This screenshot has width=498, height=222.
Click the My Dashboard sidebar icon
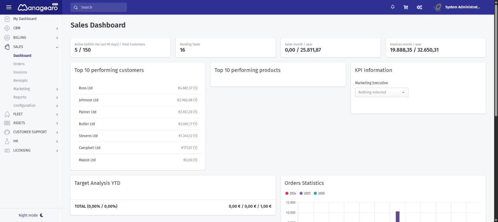coord(7,19)
